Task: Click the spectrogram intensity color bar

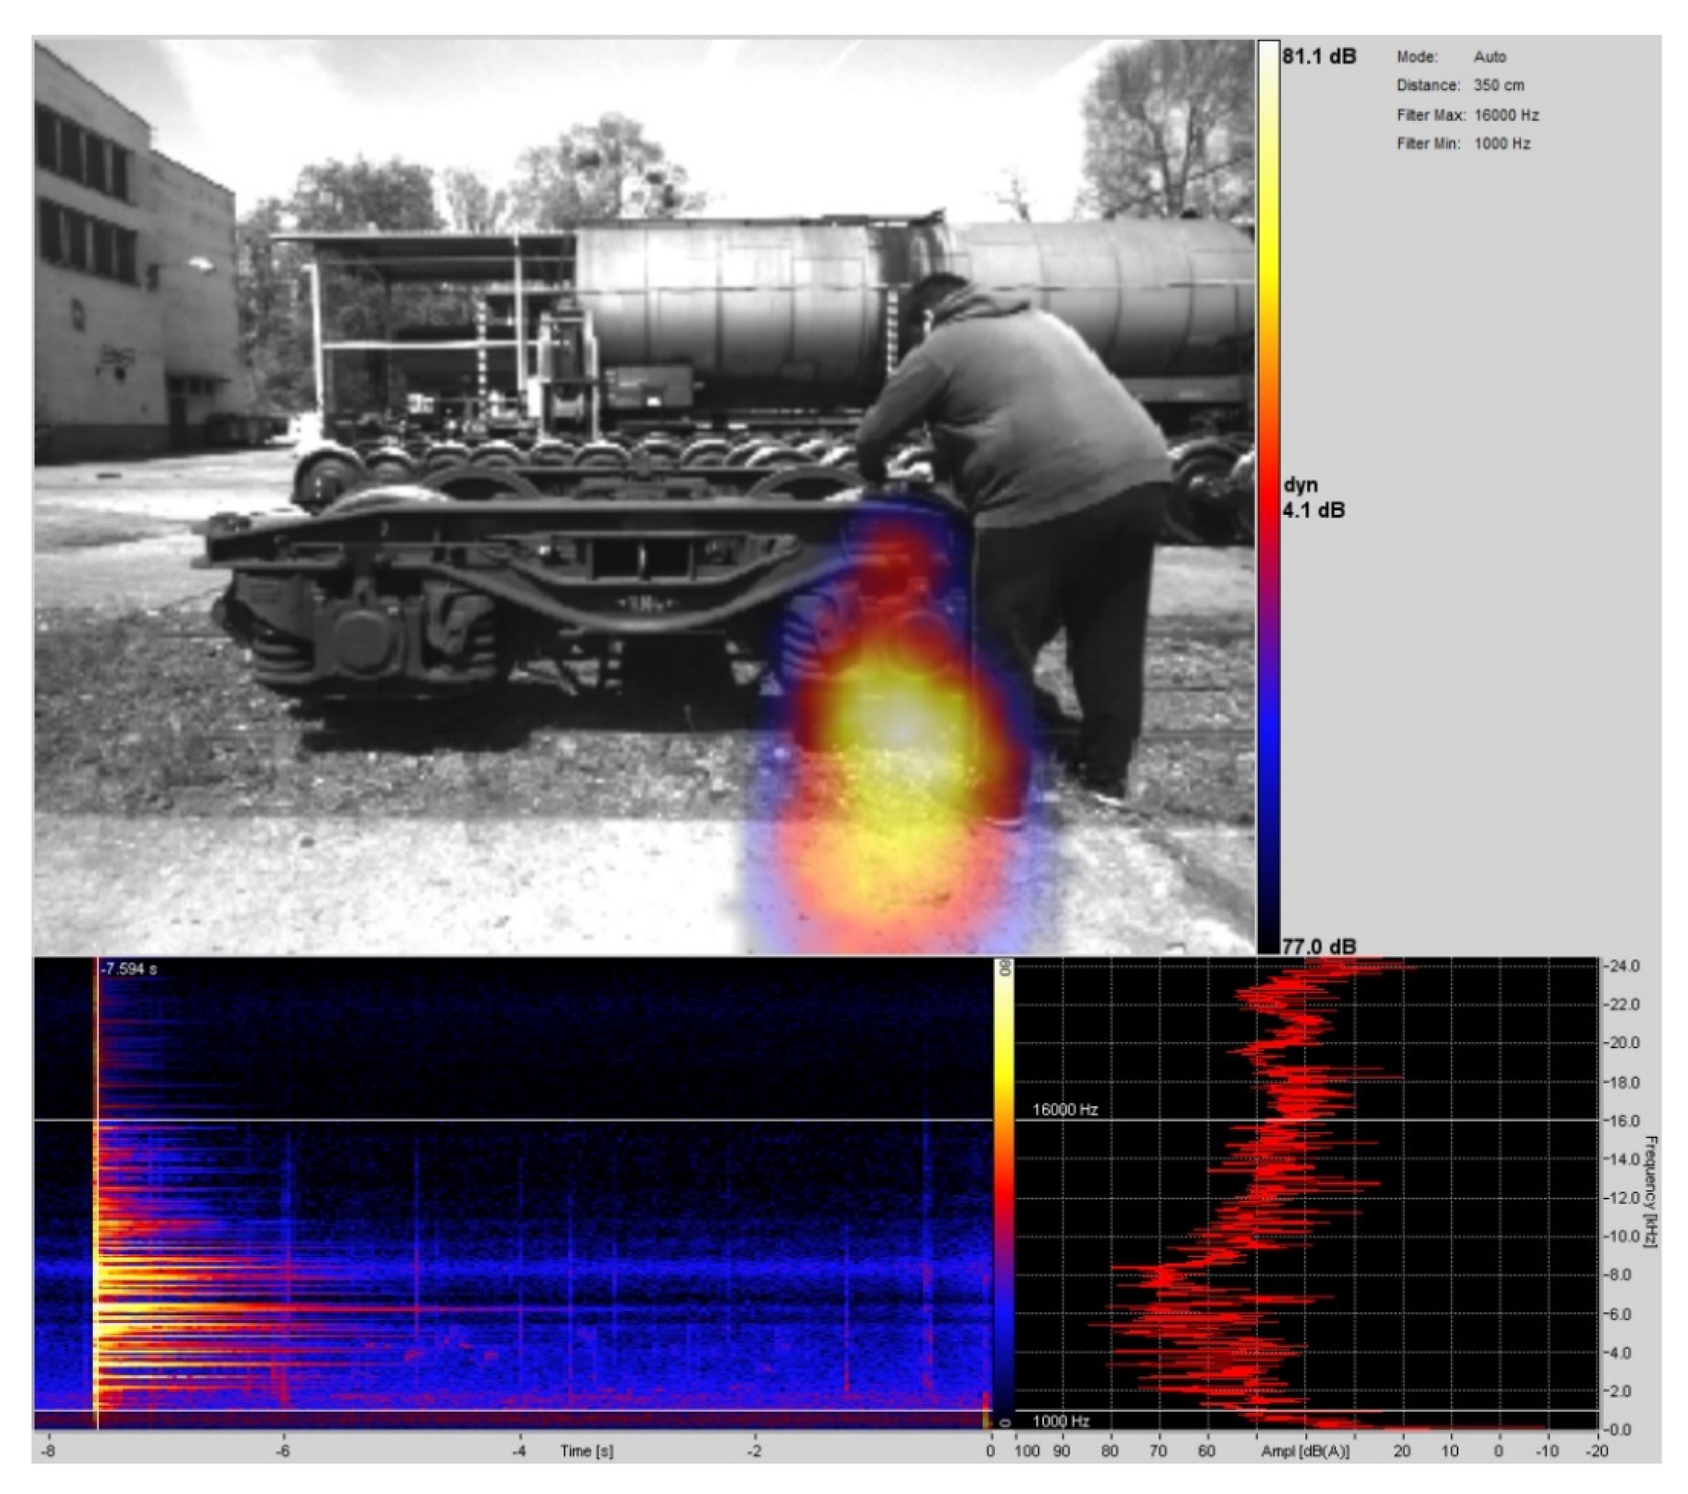Action: click(1003, 1193)
